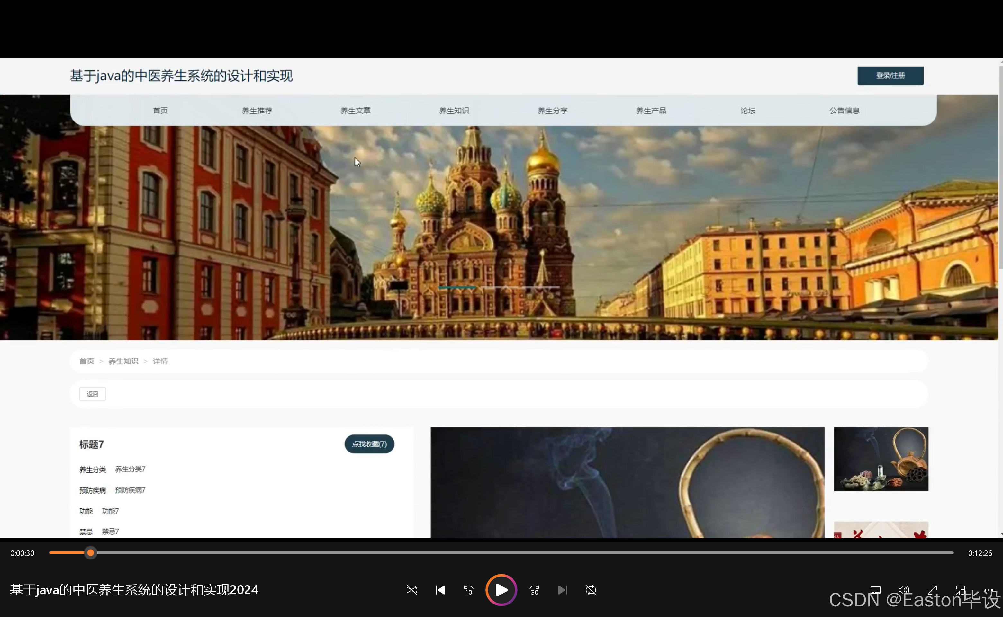Screen dimensions: 1003x617
Task: Go to next track
Action: click(x=562, y=590)
